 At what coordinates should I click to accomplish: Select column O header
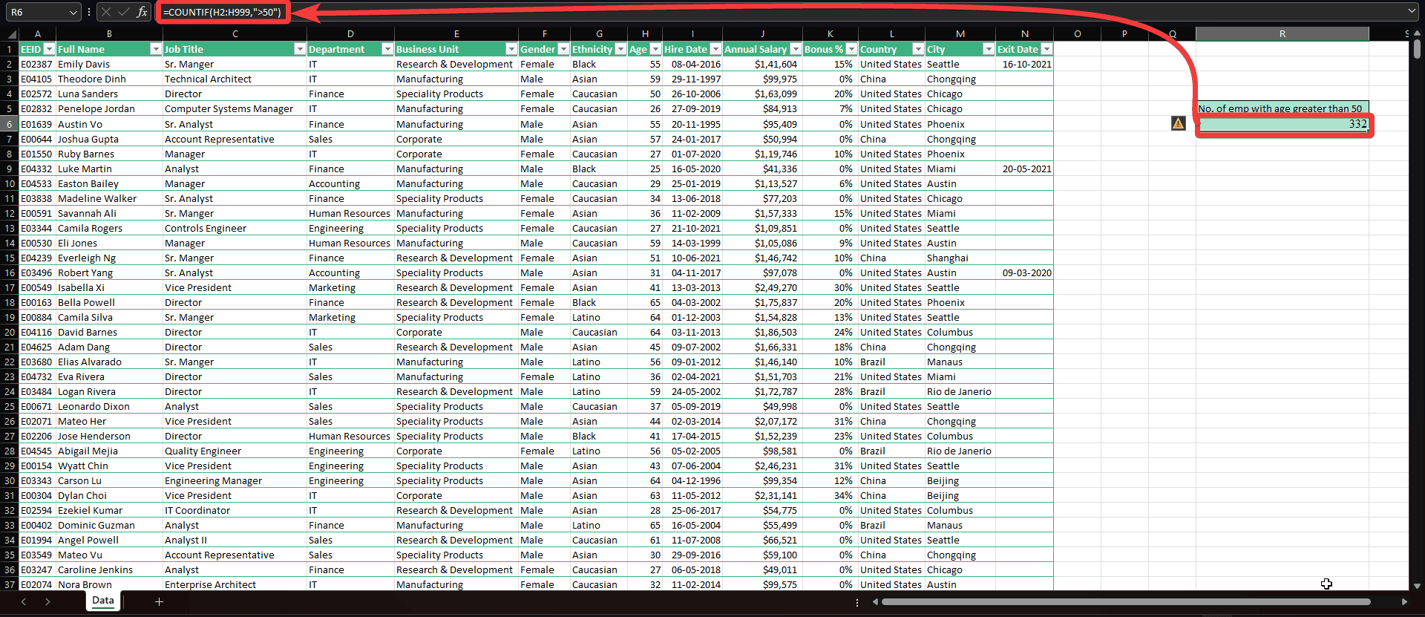pos(1077,34)
